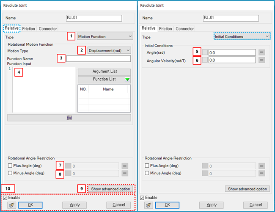This screenshot has width=275, height=212.
Task: Click help icon in left dialog
Action: tap(11, 205)
